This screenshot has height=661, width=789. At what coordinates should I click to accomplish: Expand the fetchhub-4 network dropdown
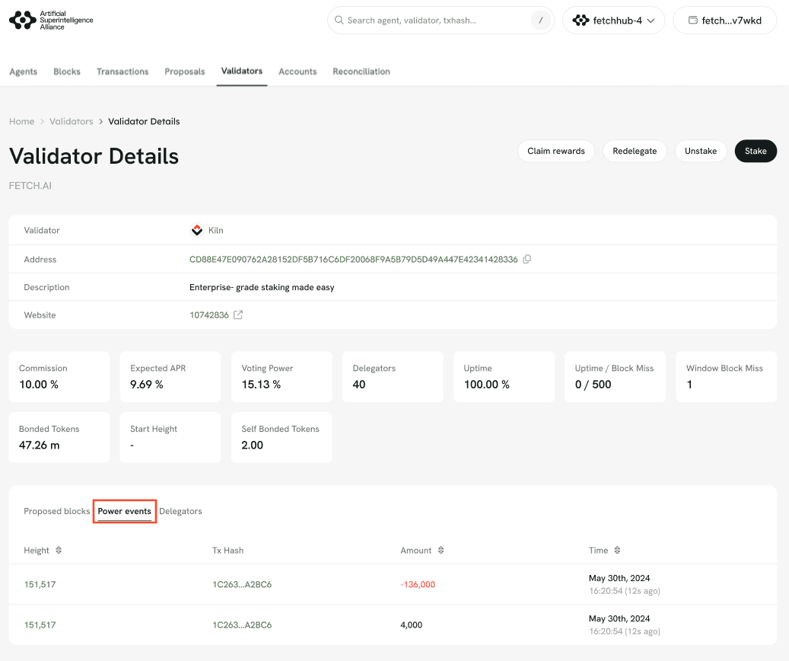tap(613, 21)
